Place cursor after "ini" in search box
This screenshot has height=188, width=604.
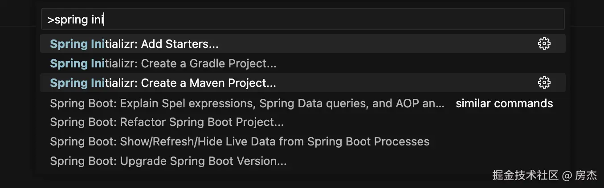point(104,20)
